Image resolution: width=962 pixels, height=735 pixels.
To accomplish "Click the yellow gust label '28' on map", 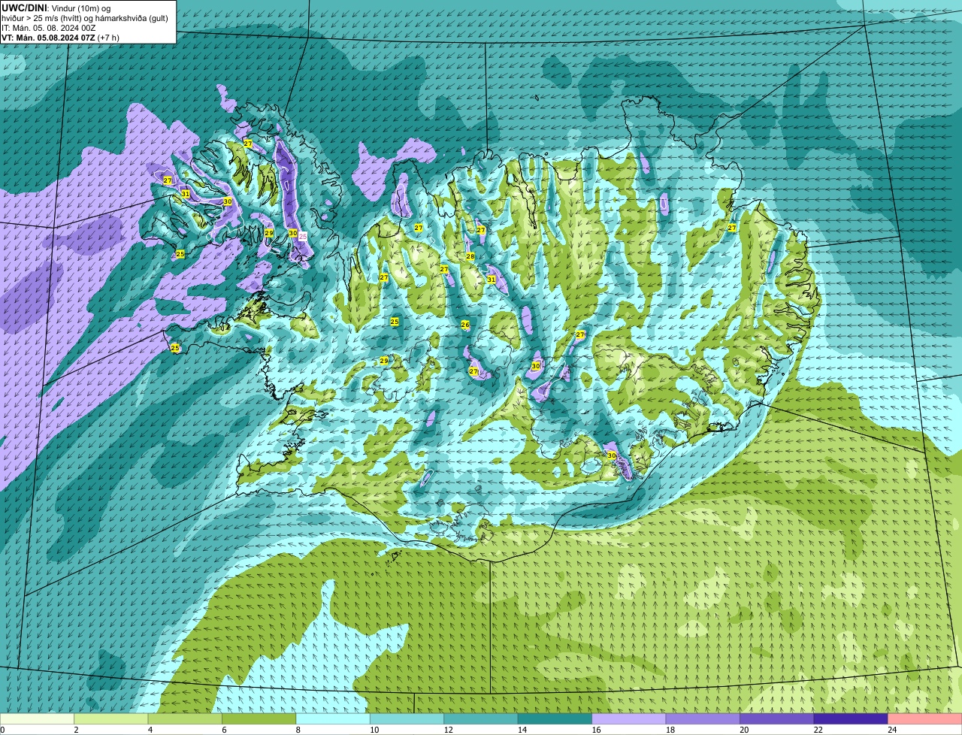I will click(x=470, y=257).
